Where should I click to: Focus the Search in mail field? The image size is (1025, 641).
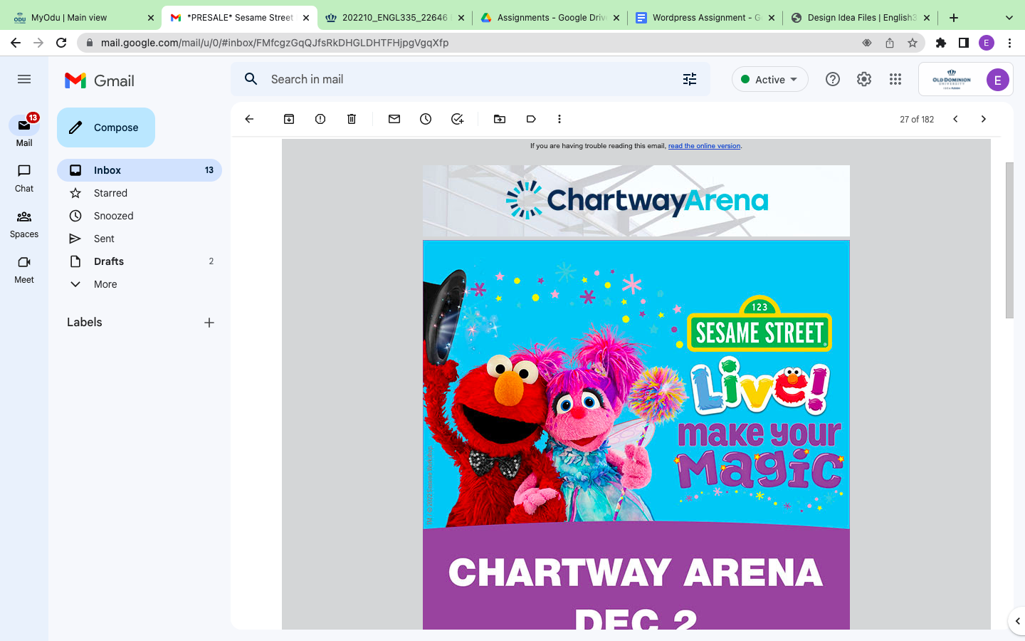coord(470,79)
